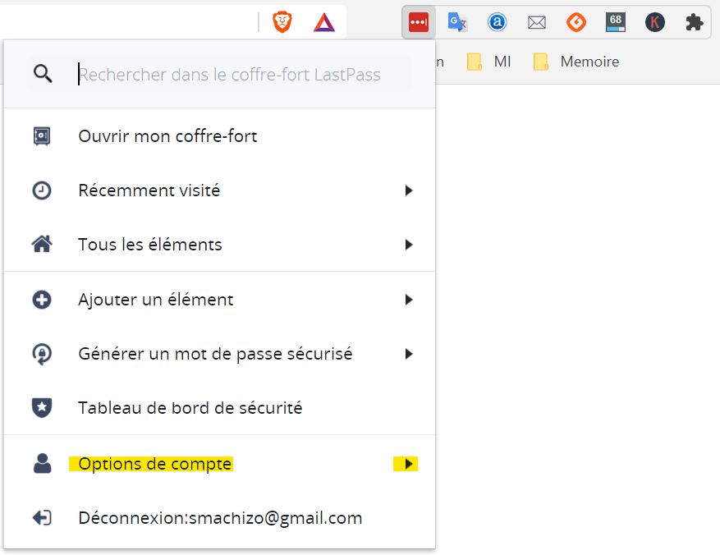
Task: Focus the Rechercher dans le coffre-fort search field
Action: [x=219, y=74]
